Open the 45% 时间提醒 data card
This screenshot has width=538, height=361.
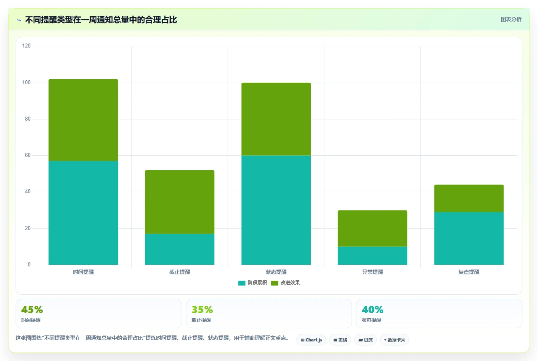99,313
